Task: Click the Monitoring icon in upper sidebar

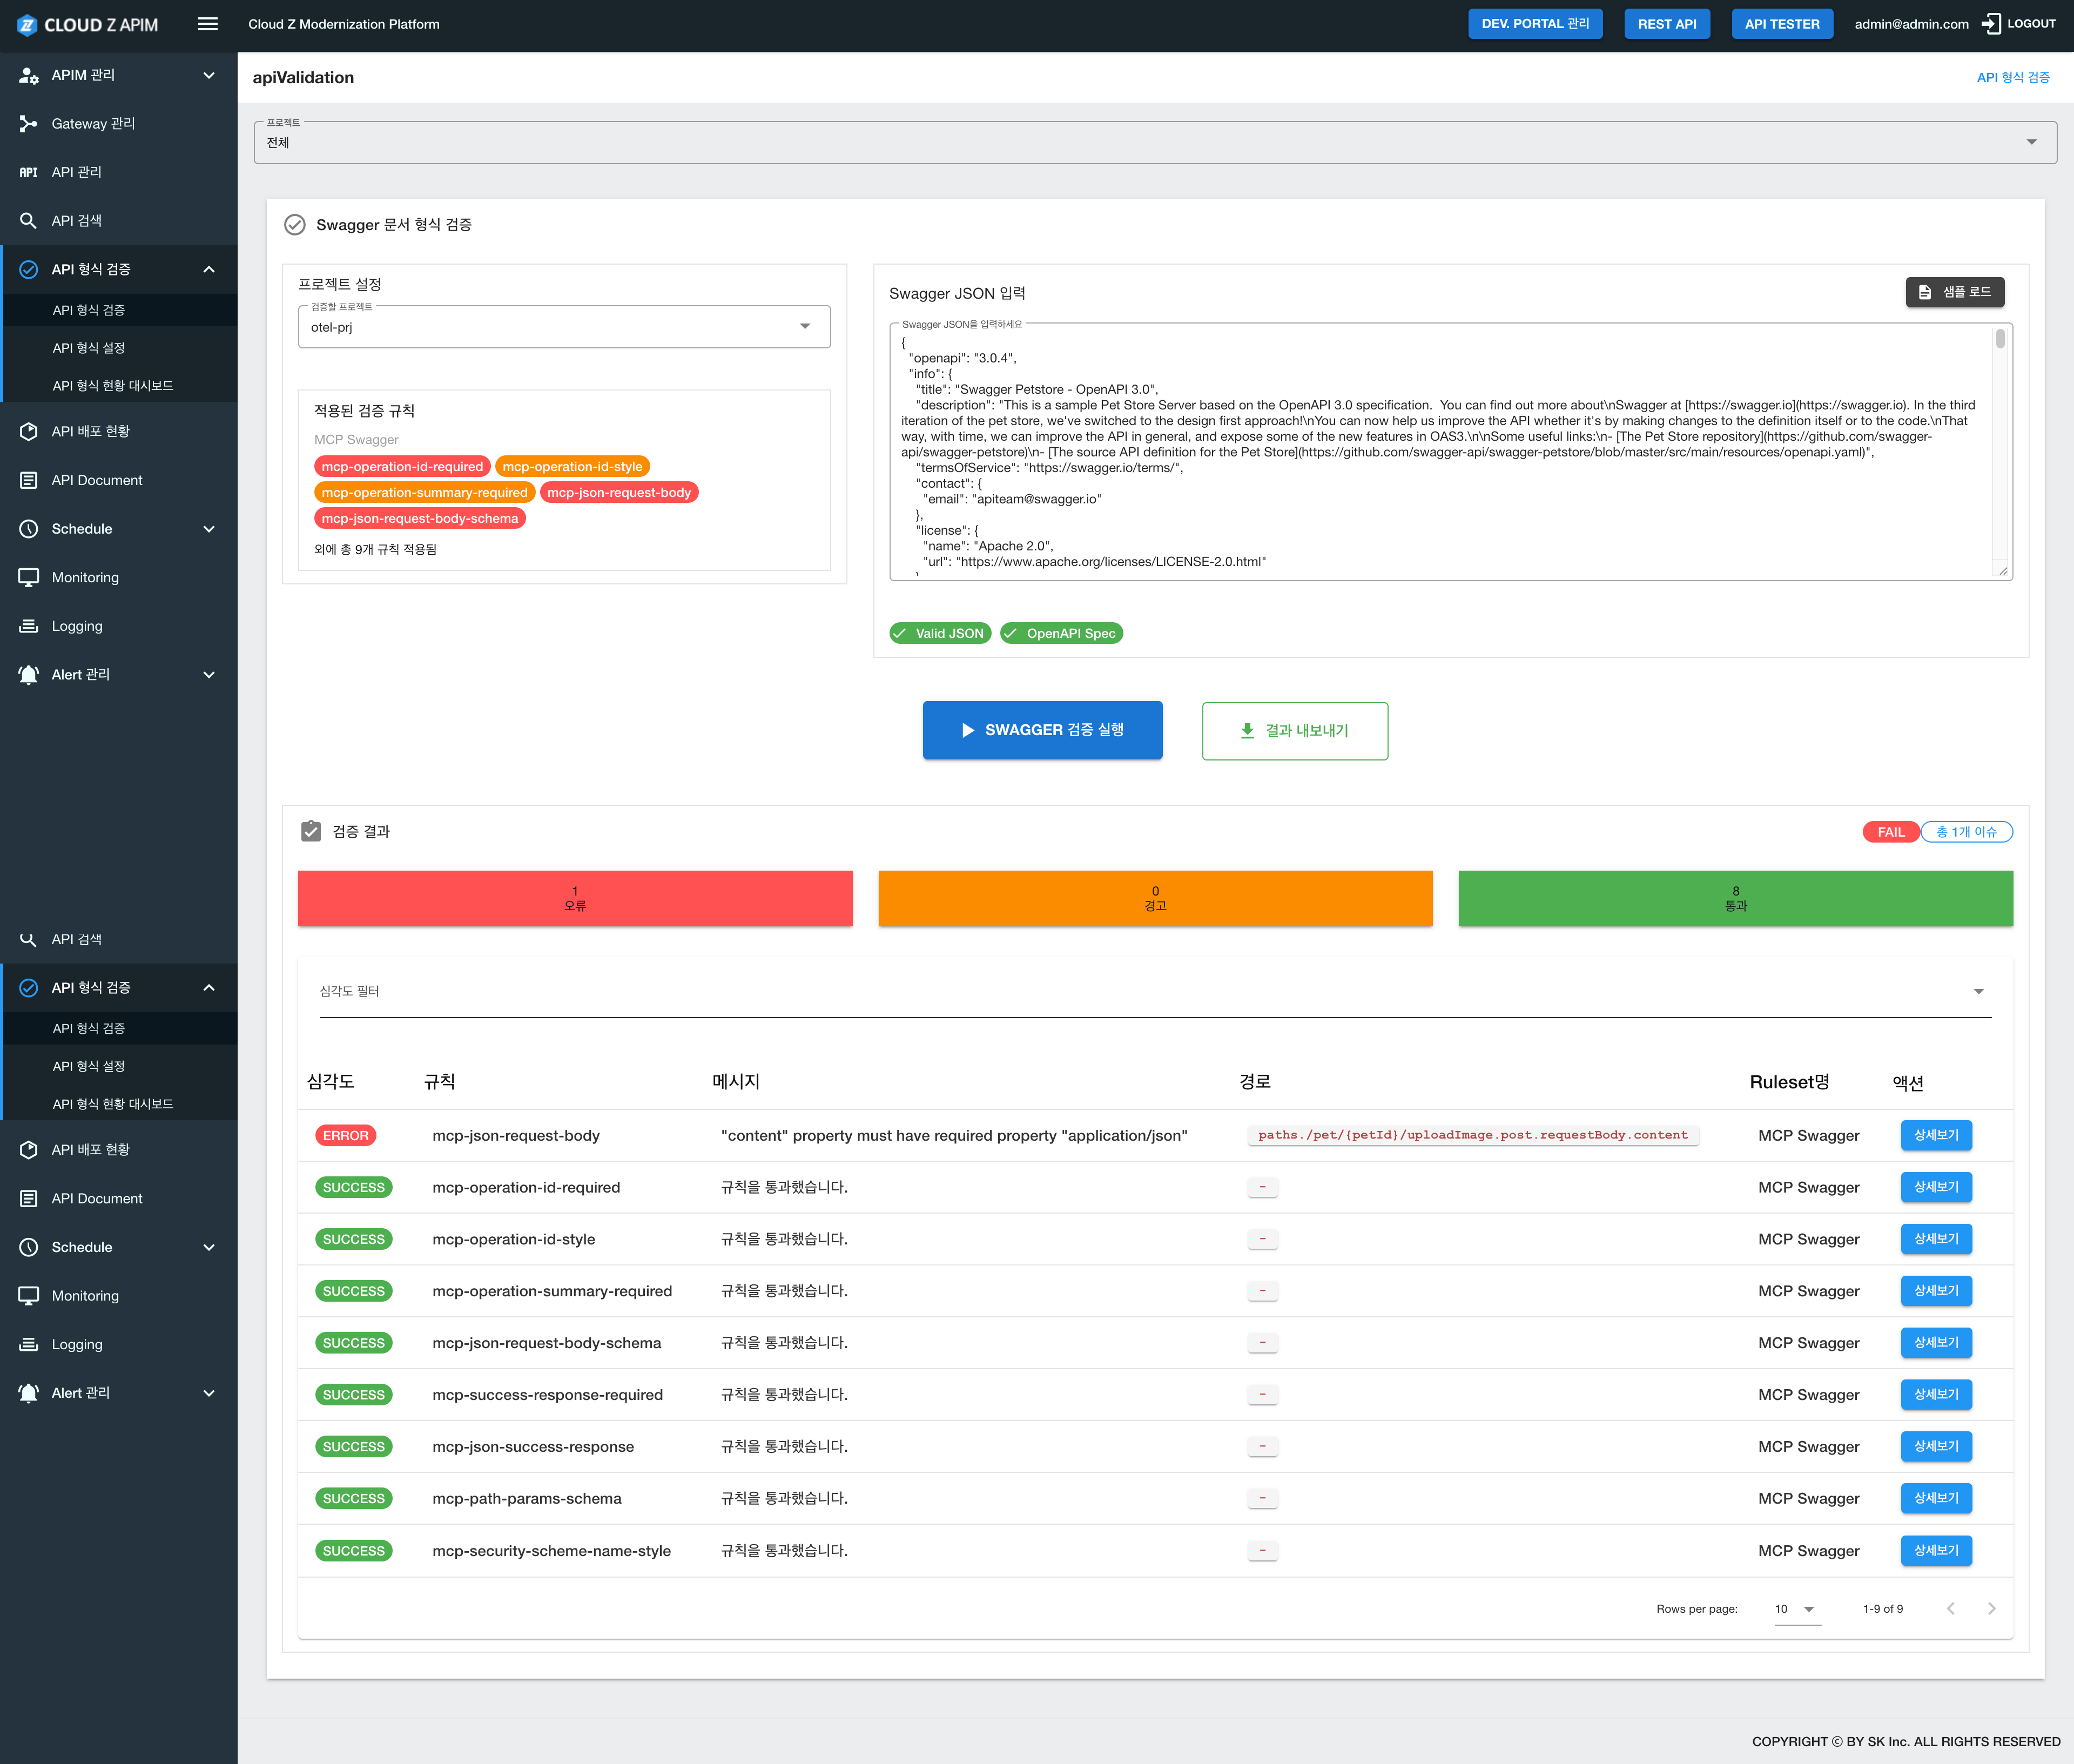Action: point(28,577)
